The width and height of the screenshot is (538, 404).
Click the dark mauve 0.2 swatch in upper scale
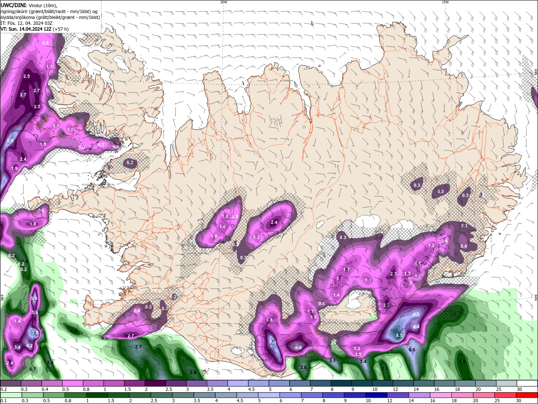click(x=11, y=383)
